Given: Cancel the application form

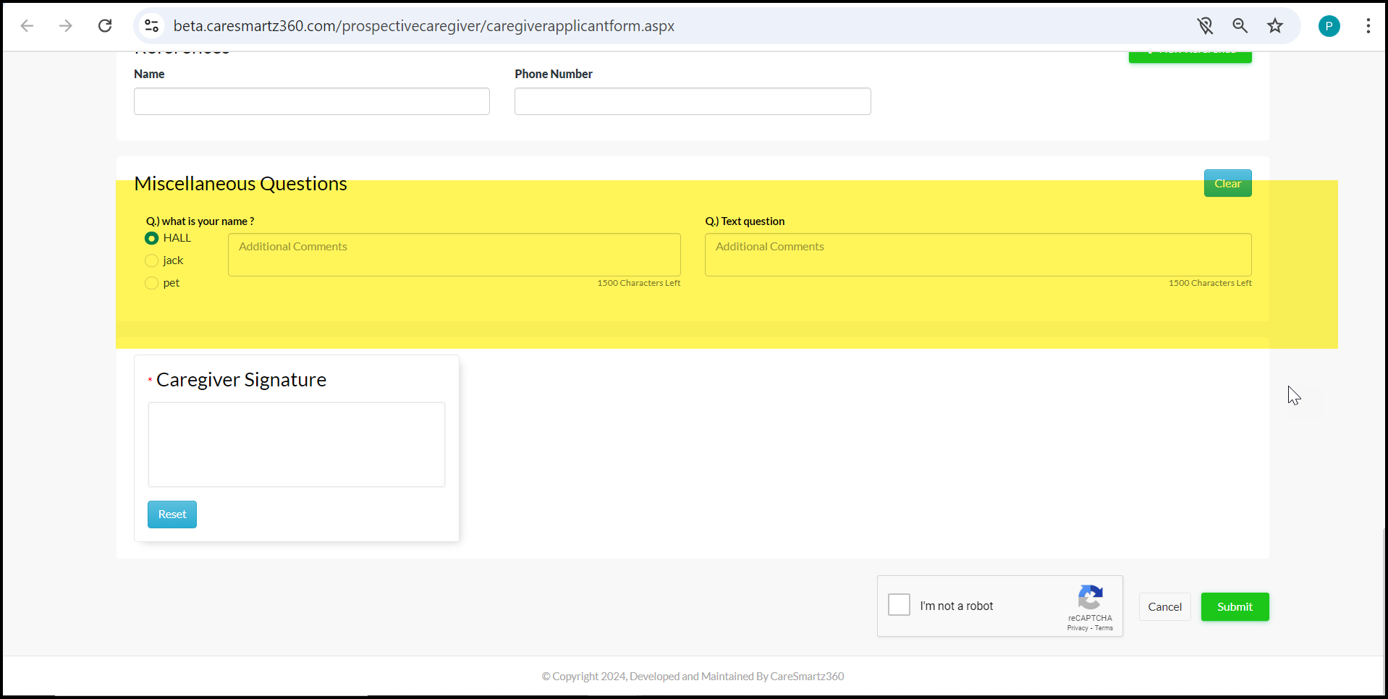Looking at the screenshot, I should click(1164, 607).
